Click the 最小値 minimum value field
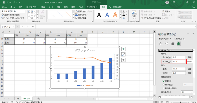197x103 pixels. tap(179, 57)
